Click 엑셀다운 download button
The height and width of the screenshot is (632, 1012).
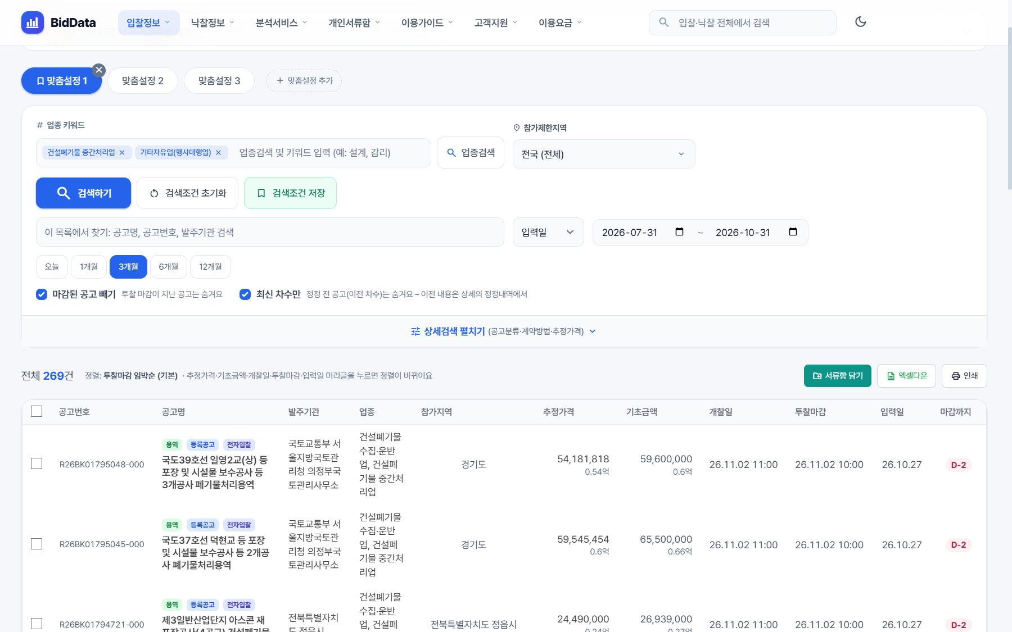pyautogui.click(x=906, y=376)
